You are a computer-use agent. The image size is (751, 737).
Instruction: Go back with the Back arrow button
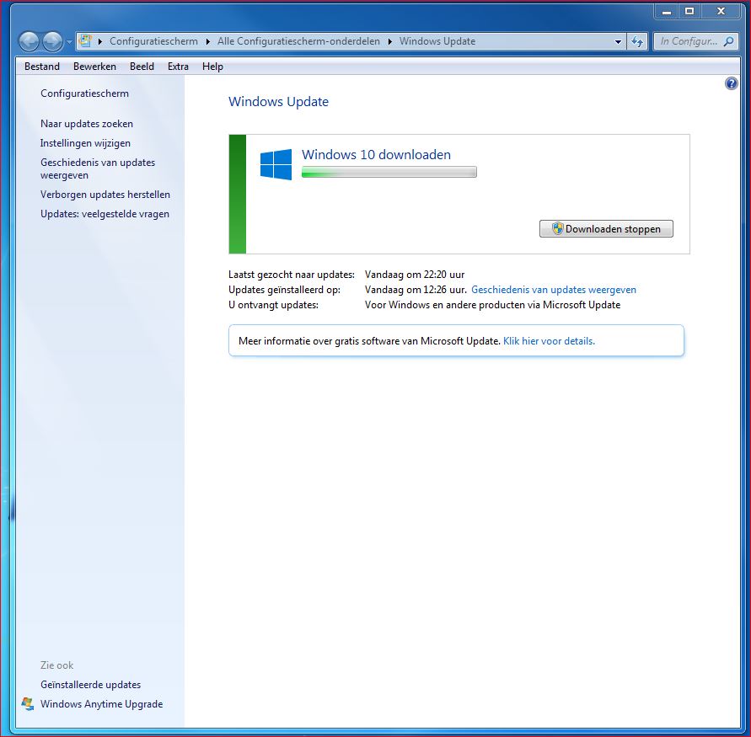[29, 41]
